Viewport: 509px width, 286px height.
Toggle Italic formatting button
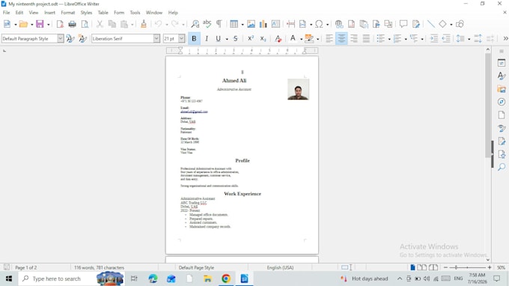[207, 39]
